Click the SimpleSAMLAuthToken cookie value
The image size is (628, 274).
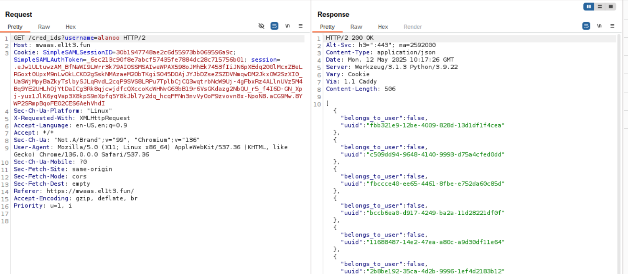tap(166, 60)
